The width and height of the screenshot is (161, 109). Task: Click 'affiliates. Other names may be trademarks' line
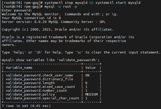click(64, 41)
